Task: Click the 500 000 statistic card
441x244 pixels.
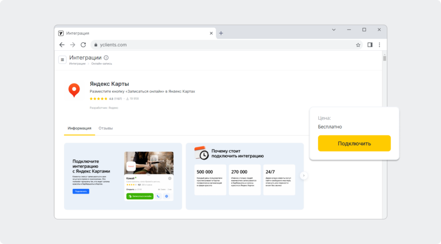Action: tap(210, 179)
